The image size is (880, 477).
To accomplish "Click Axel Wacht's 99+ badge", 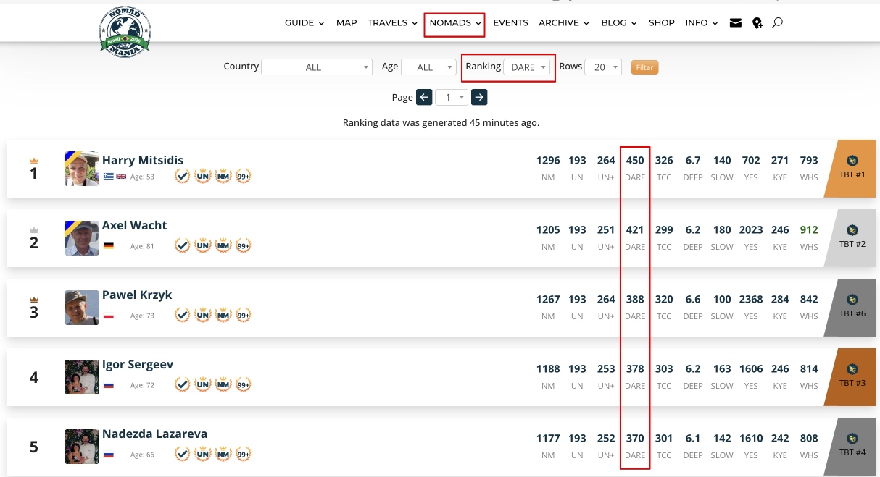I will coord(244,245).
